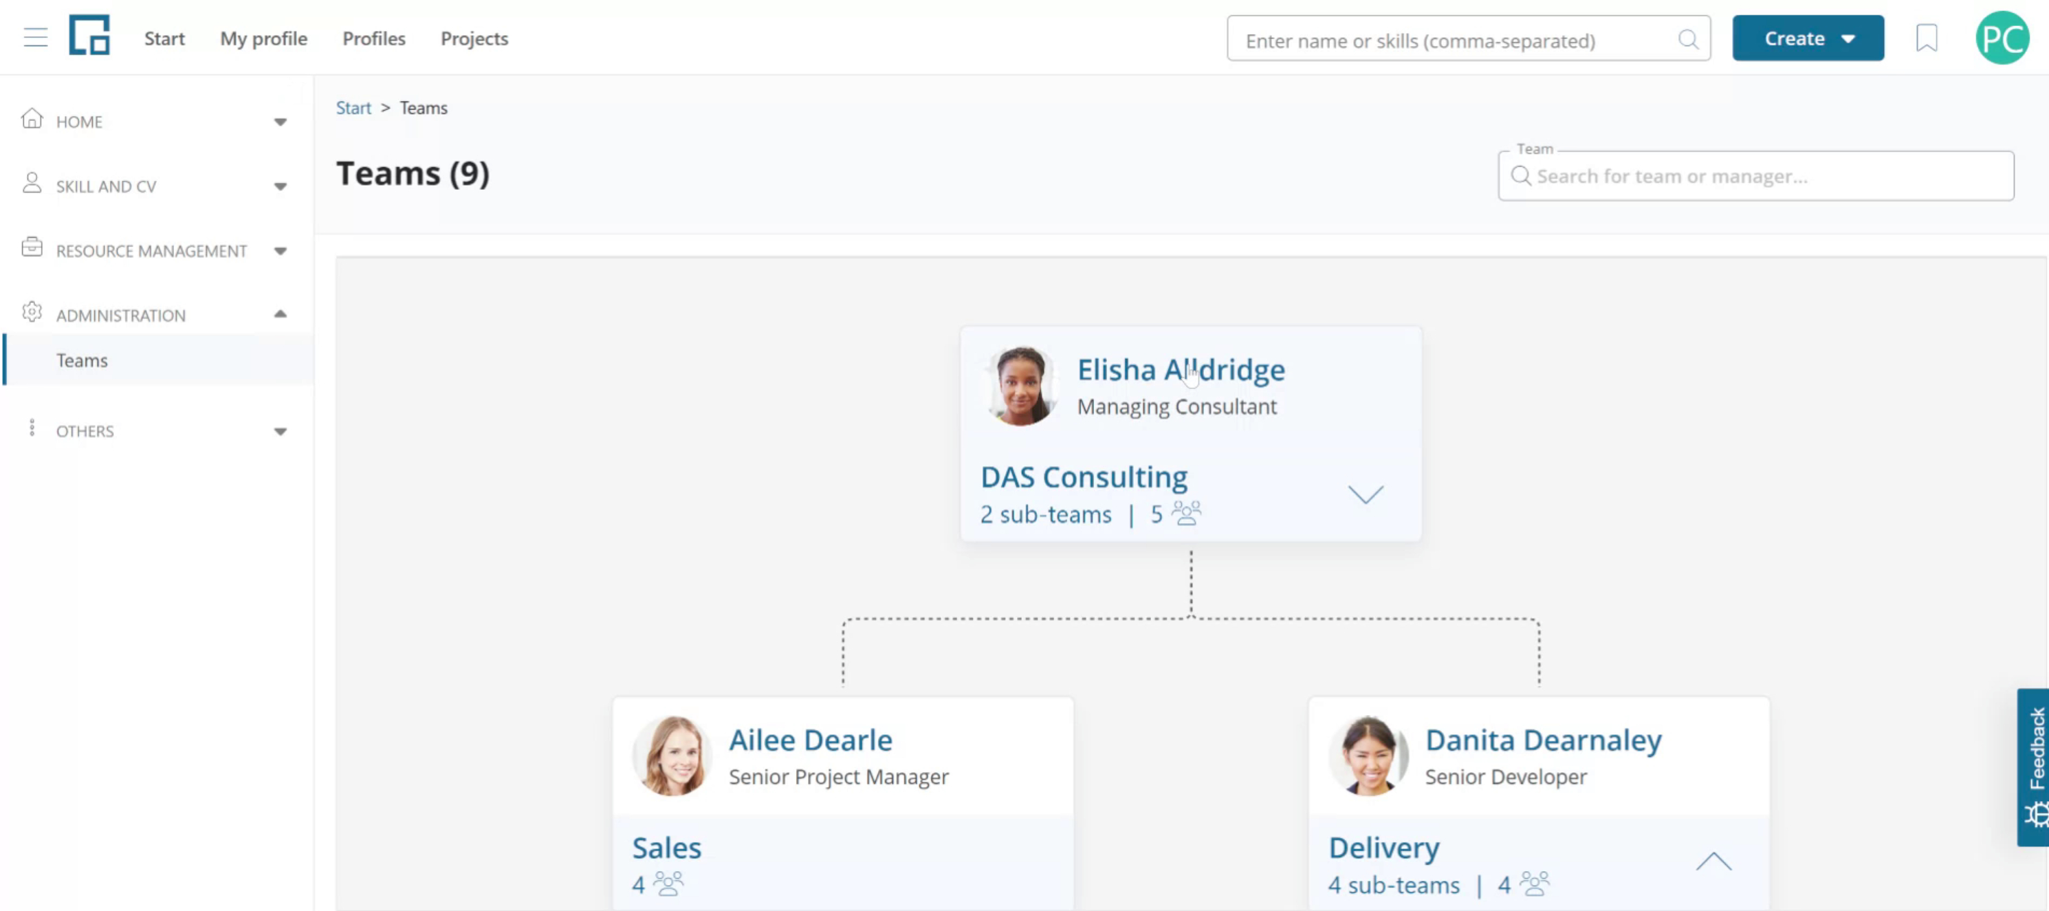Click the bug icon on Feedback tab
The image size is (2049, 911).
pyautogui.click(x=2037, y=815)
